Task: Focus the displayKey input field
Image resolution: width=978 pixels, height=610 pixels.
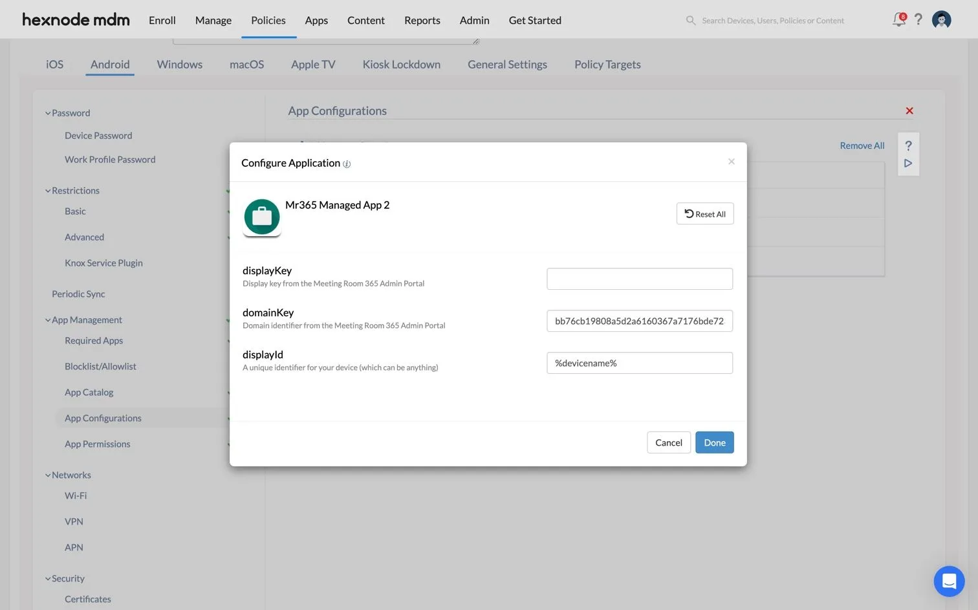Action: [x=640, y=279]
